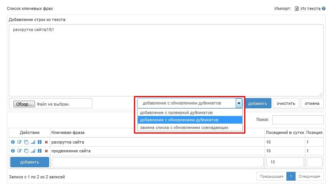Click copy icon for 'раскрутка сайта' row

[26, 142]
